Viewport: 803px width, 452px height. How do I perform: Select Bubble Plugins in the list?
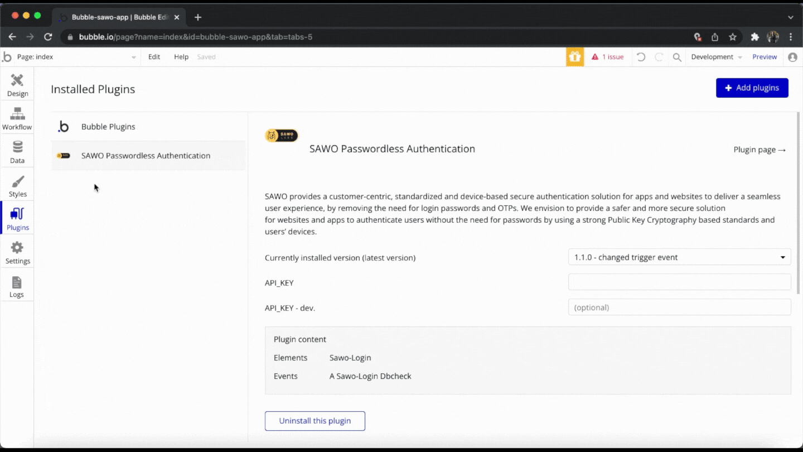click(148, 127)
